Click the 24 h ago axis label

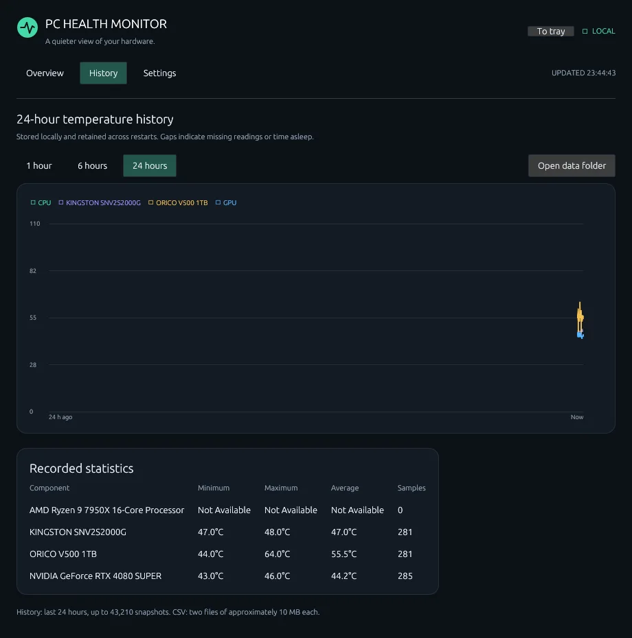click(x=60, y=417)
